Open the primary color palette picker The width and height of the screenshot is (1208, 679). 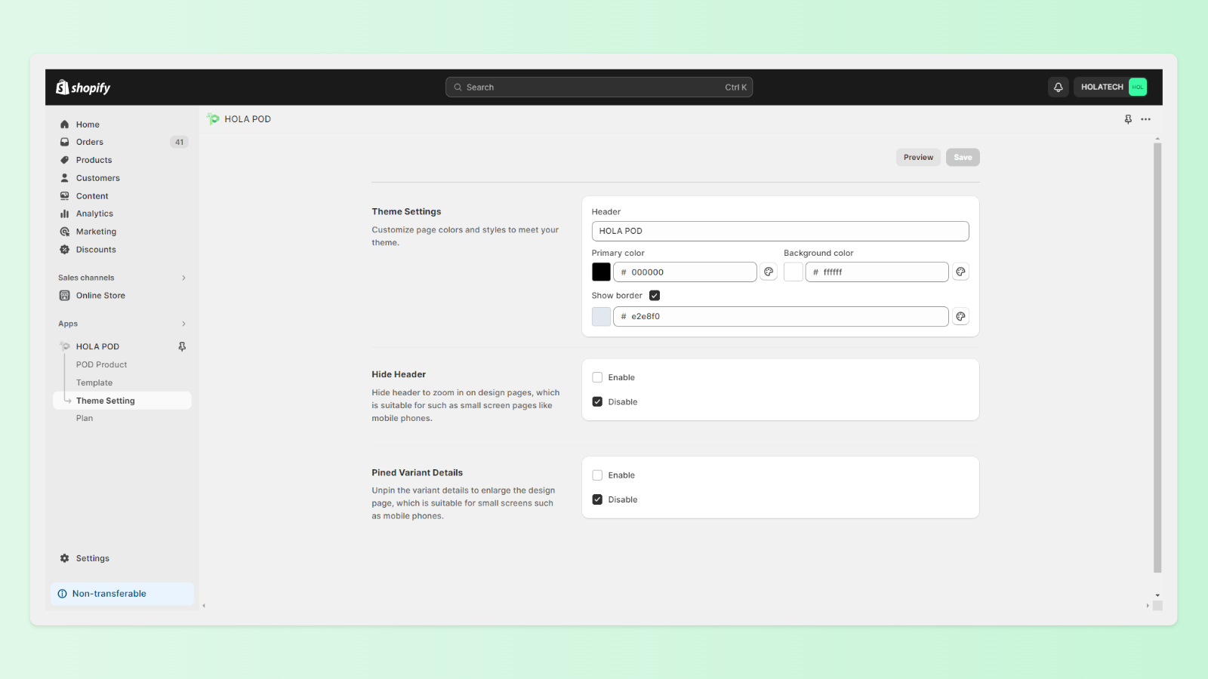pyautogui.click(x=769, y=272)
